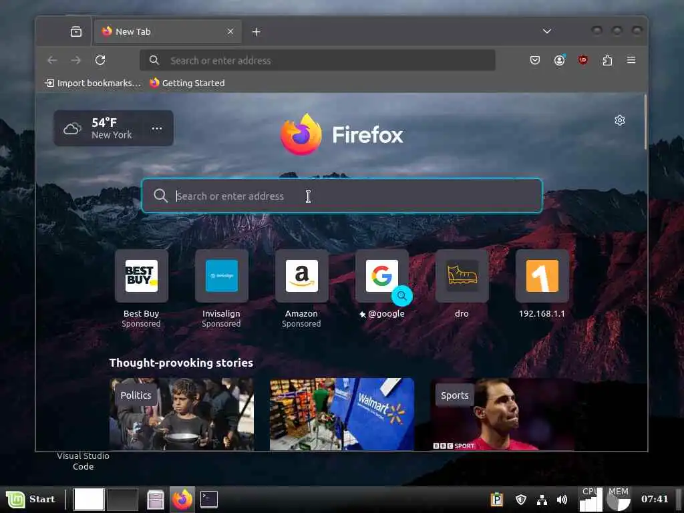Open the file manager taskbar icon
684x513 pixels.
pos(155,500)
